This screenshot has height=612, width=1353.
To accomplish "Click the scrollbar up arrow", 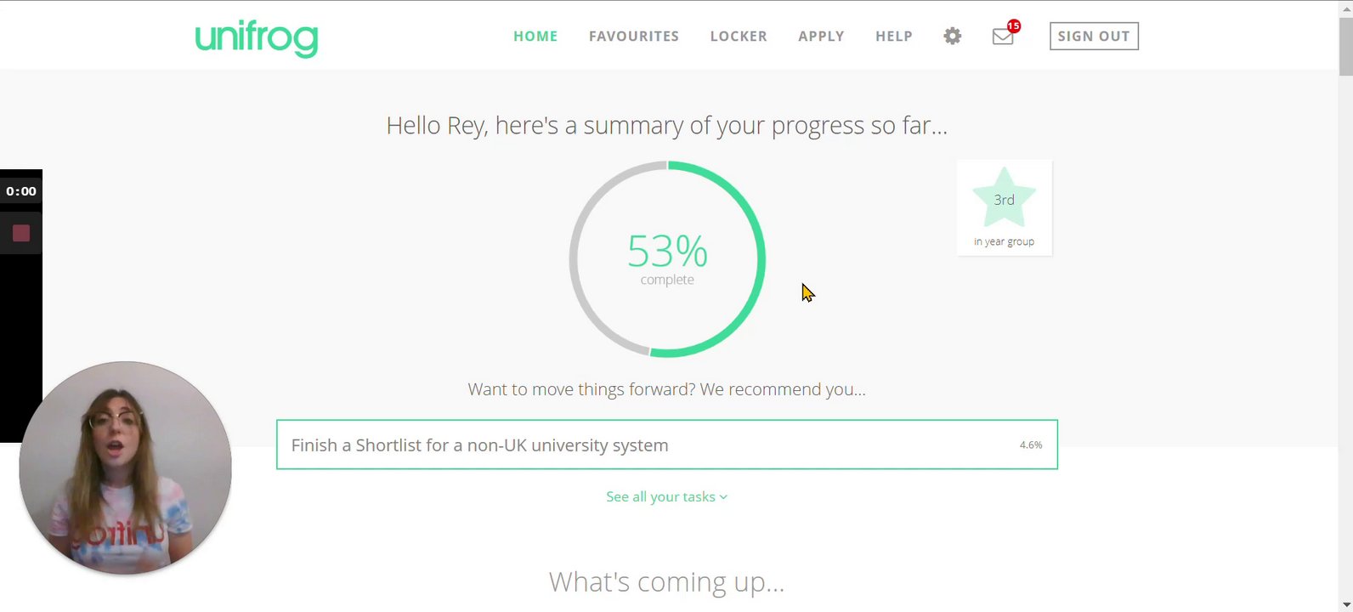I will tap(1345, 8).
